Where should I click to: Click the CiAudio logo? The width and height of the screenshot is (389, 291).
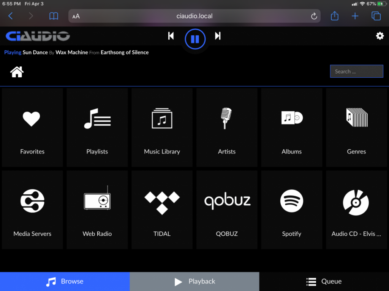point(38,36)
